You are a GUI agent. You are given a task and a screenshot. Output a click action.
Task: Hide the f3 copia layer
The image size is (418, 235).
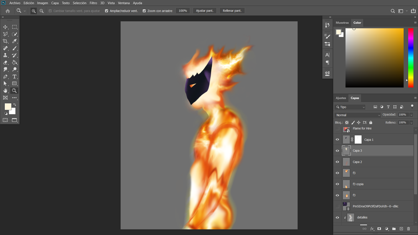tap(337, 184)
